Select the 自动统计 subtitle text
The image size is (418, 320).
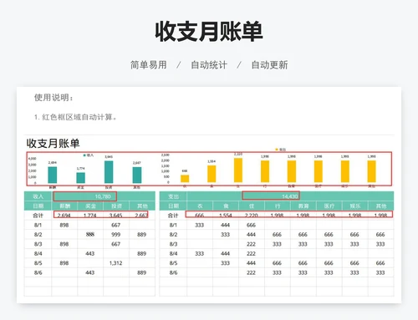pyautogui.click(x=209, y=65)
